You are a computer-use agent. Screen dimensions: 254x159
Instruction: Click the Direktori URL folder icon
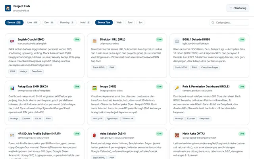click(94, 41)
